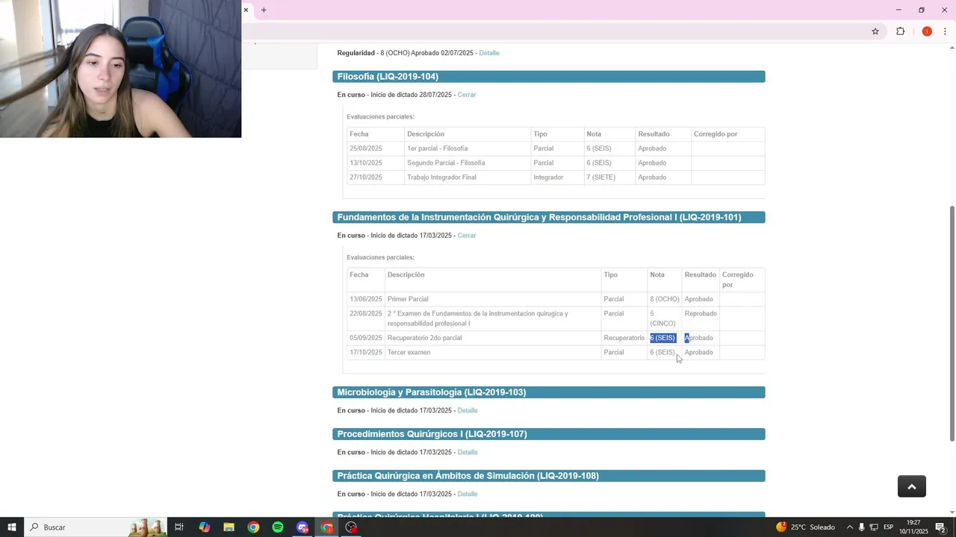Click the 'Reprobado' result cell
The height and width of the screenshot is (537, 956).
click(x=701, y=318)
